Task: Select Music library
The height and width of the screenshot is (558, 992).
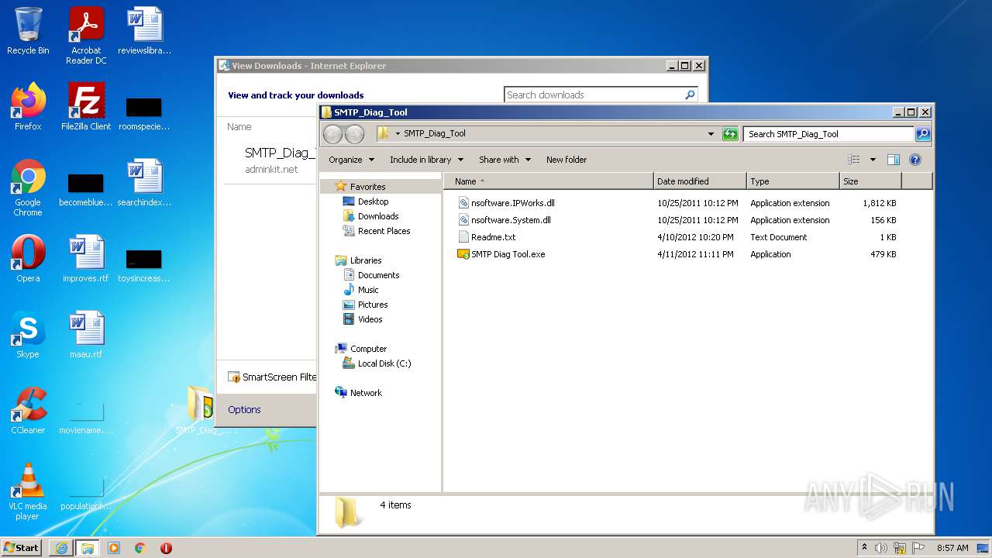Action: [368, 290]
